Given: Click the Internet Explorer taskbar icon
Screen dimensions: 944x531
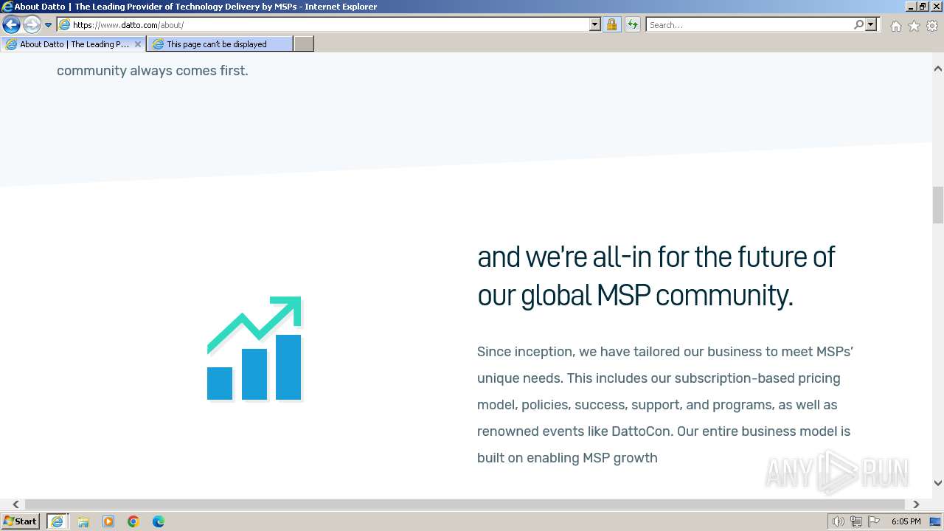Looking at the screenshot, I should (x=57, y=521).
